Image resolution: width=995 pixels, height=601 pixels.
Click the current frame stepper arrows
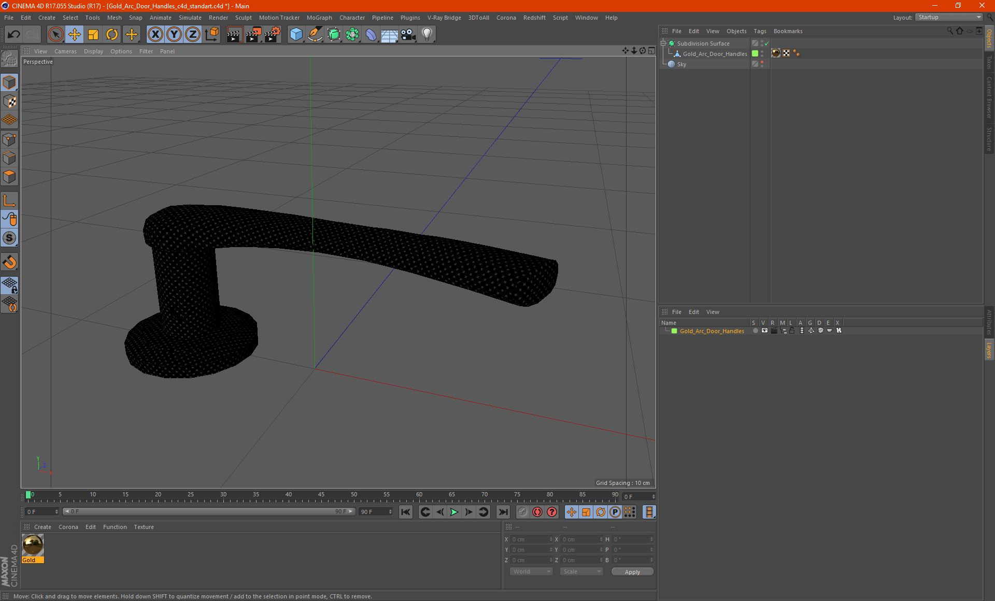pos(654,496)
